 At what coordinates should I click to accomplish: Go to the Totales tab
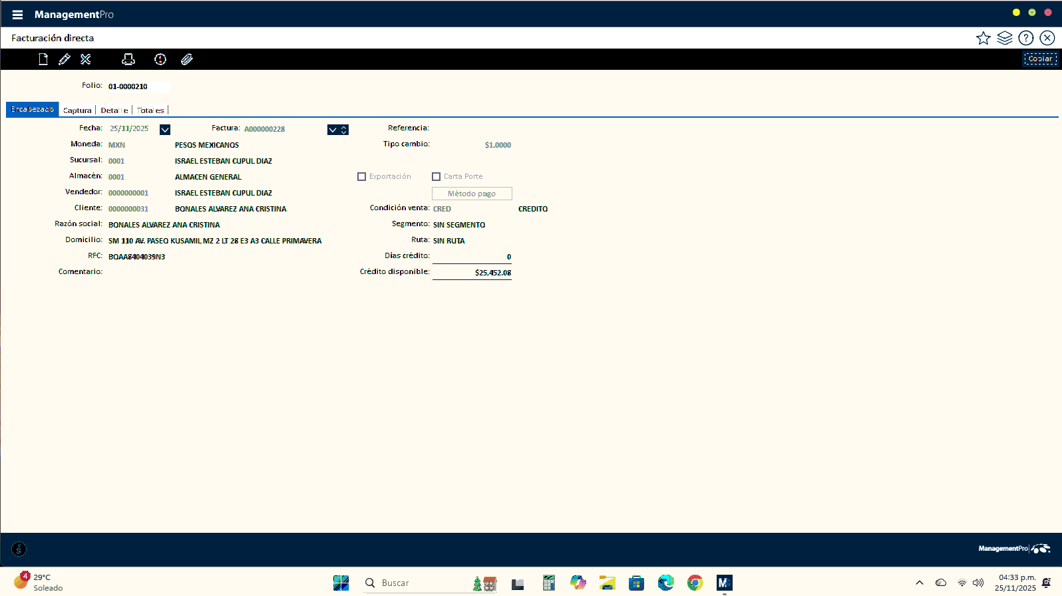tap(150, 110)
